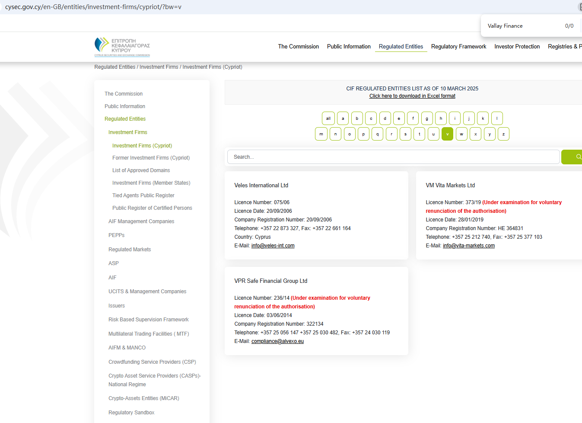Select 'Veles International Ltd' firm name

261,185
